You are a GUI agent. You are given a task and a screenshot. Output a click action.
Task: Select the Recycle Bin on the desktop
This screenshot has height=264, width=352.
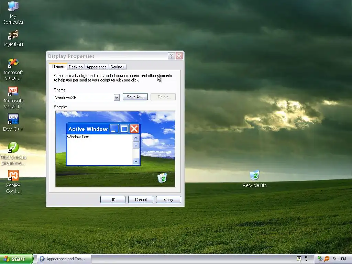pos(255,179)
